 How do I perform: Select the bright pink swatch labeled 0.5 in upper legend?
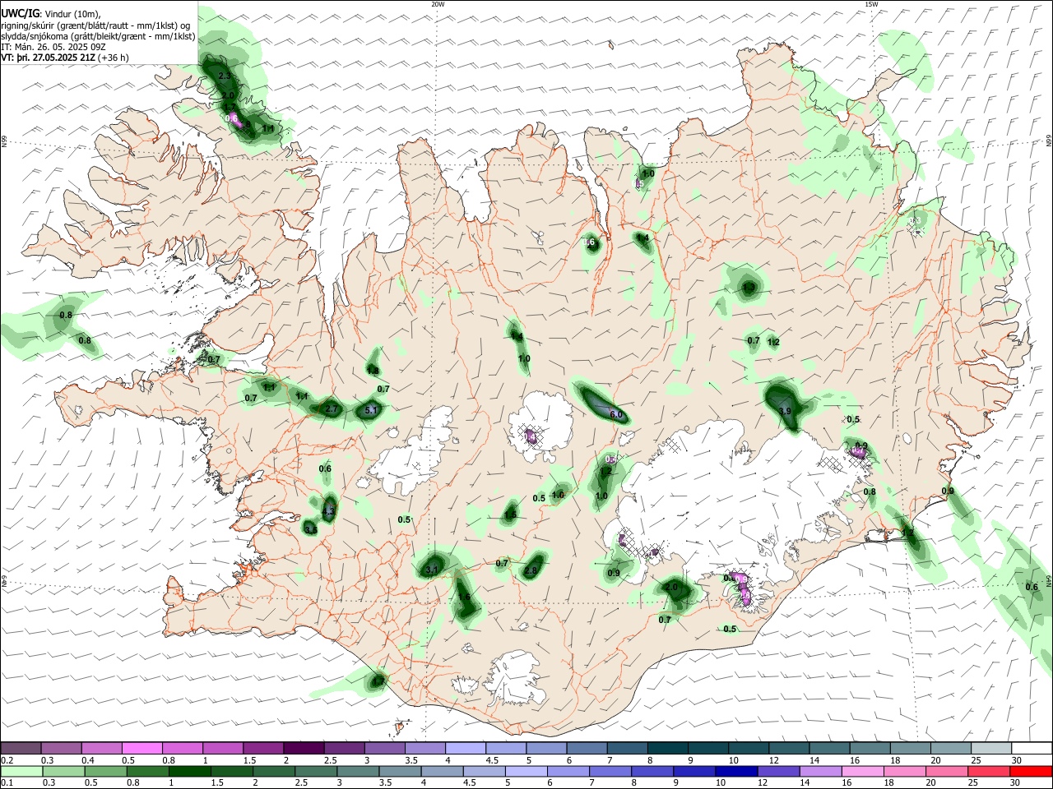point(141,748)
